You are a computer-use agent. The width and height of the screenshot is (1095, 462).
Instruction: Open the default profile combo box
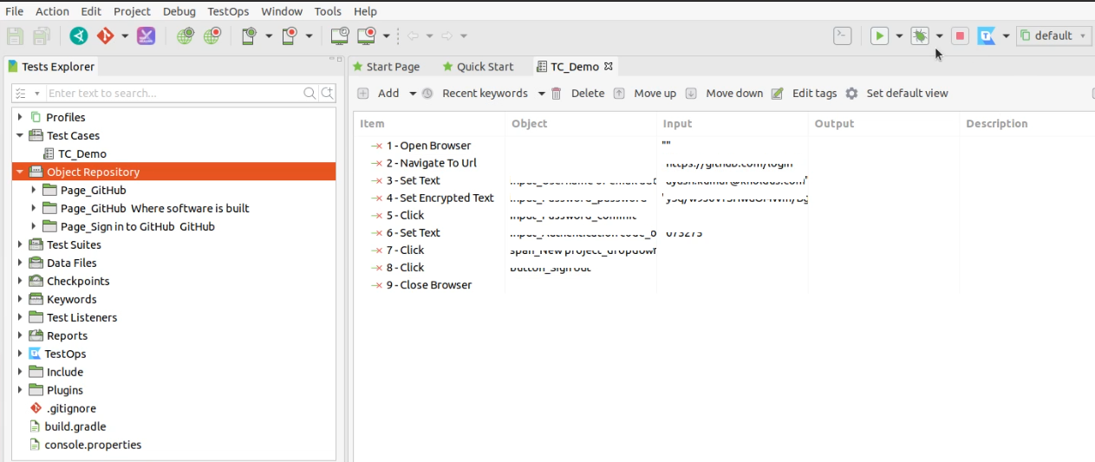[x=1053, y=36]
